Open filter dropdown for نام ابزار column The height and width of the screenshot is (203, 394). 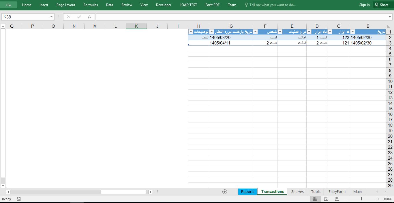pyautogui.click(x=309, y=32)
